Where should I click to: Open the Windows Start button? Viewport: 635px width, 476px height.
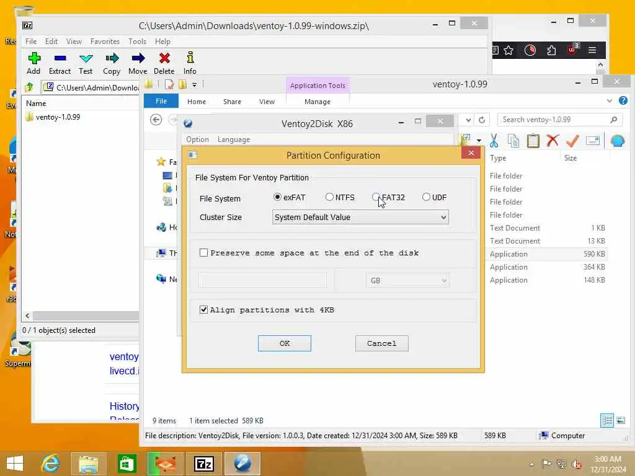(x=15, y=464)
